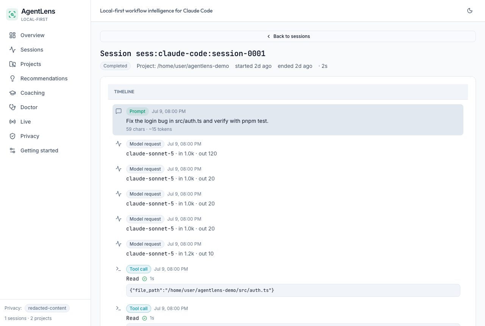Click the Read auth.ts file_path box
This screenshot has width=485, height=326.
[293, 290]
